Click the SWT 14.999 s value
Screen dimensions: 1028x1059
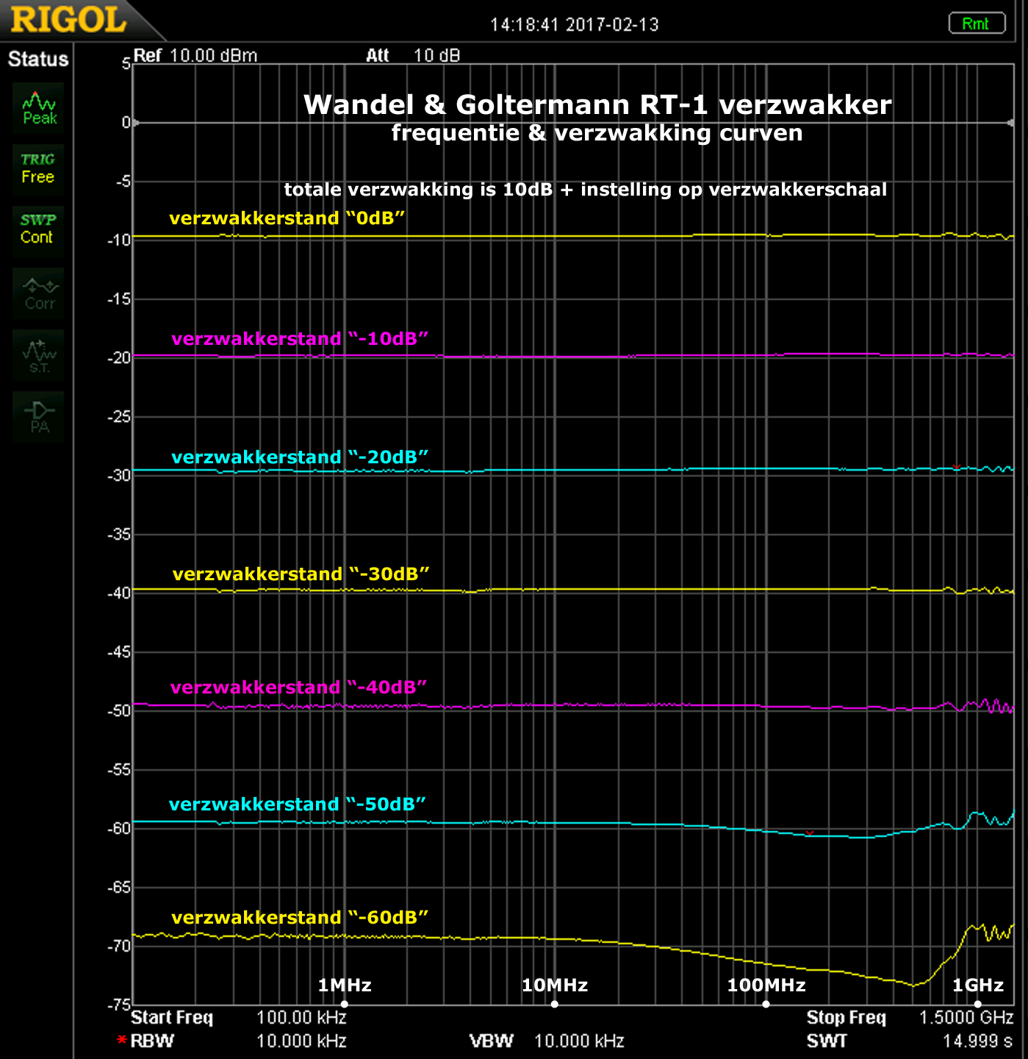978,1041
